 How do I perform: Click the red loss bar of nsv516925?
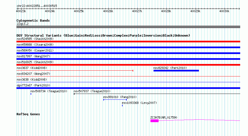[128, 65]
